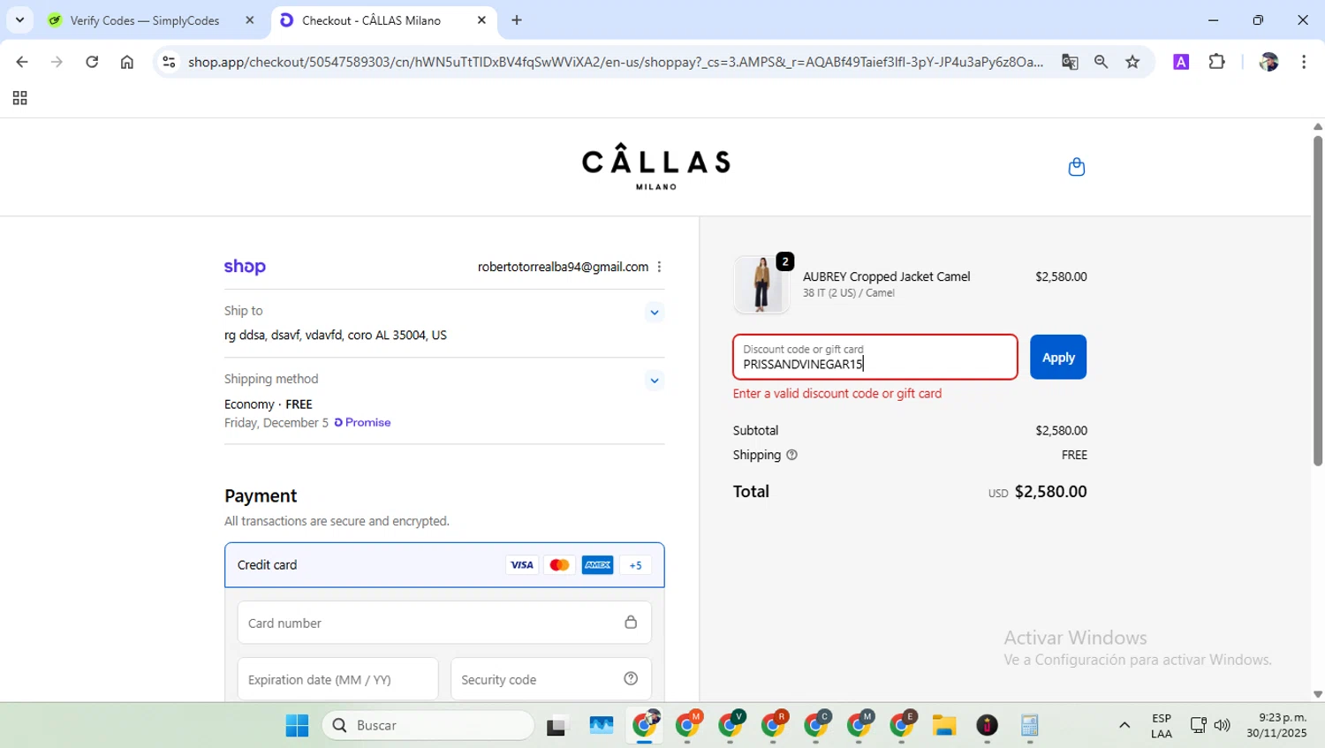Open the purple A extension

[1181, 62]
